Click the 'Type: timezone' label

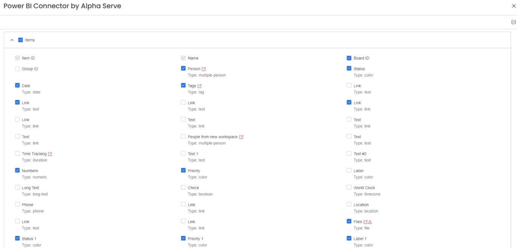(367, 194)
